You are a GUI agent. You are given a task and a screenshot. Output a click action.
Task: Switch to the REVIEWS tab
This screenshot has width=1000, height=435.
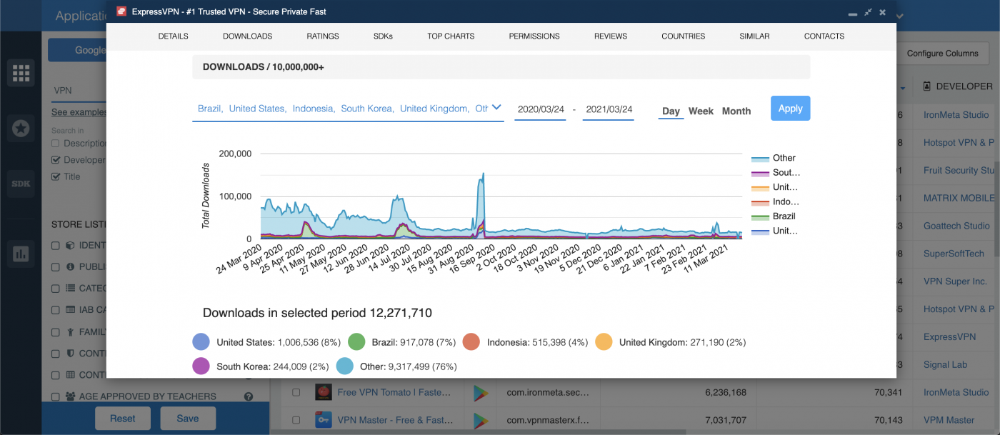611,36
